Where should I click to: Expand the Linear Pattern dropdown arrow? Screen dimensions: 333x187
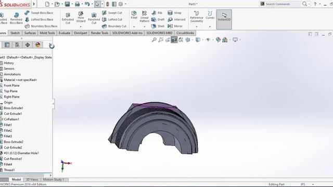pos(145,26)
